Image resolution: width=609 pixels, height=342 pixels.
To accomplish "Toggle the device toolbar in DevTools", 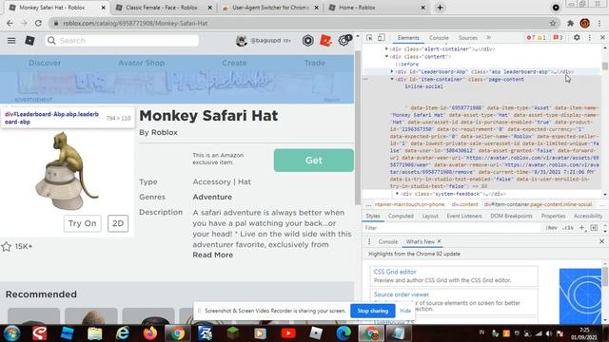I will pyautogui.click(x=381, y=38).
